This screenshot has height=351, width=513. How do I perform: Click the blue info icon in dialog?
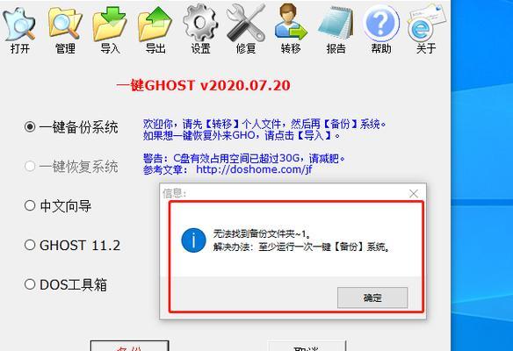click(x=193, y=240)
